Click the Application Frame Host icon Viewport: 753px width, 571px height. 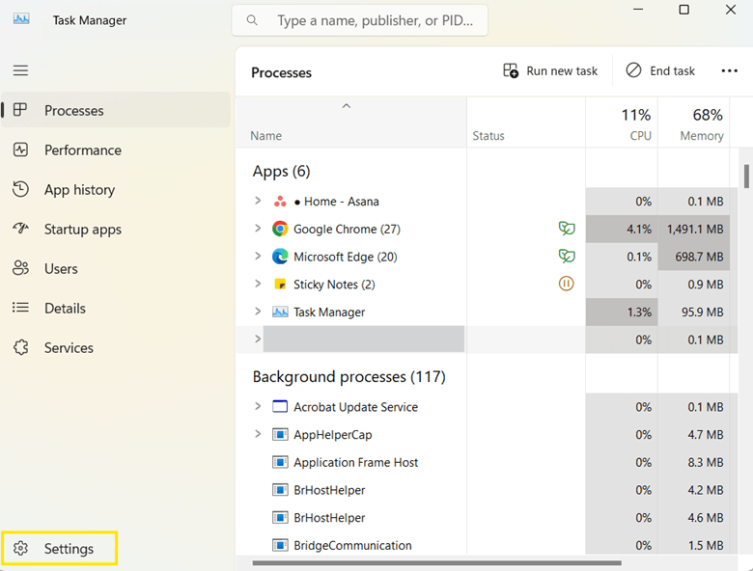pyautogui.click(x=280, y=462)
